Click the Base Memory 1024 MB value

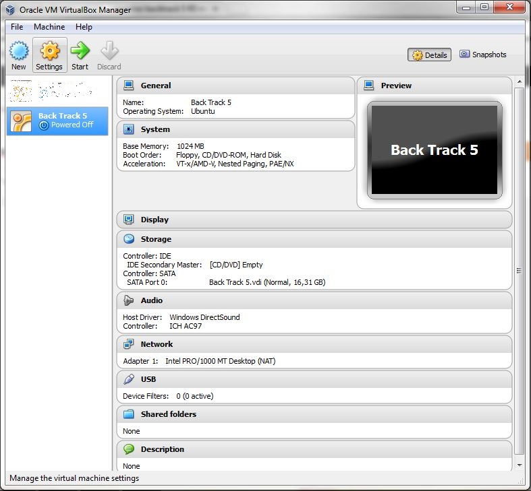click(x=190, y=146)
